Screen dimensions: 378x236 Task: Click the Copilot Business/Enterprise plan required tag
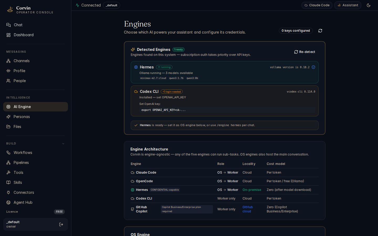pos(187,209)
